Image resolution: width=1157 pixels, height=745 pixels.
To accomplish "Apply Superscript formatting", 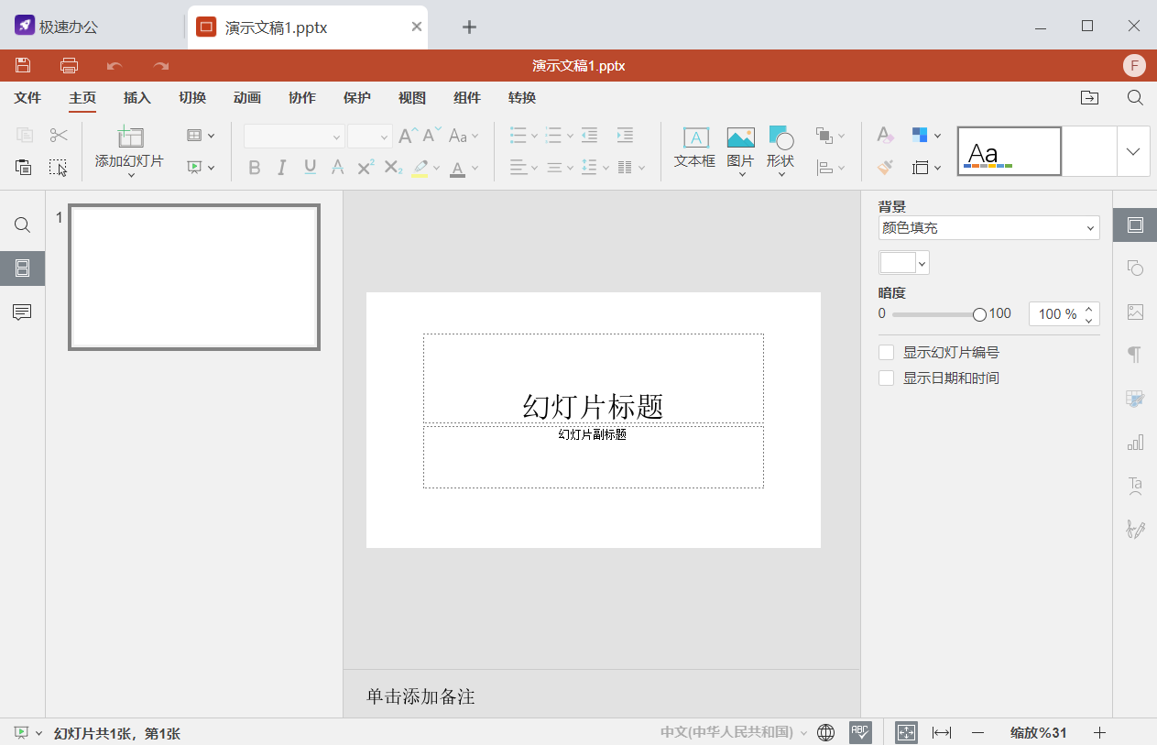I will (366, 168).
